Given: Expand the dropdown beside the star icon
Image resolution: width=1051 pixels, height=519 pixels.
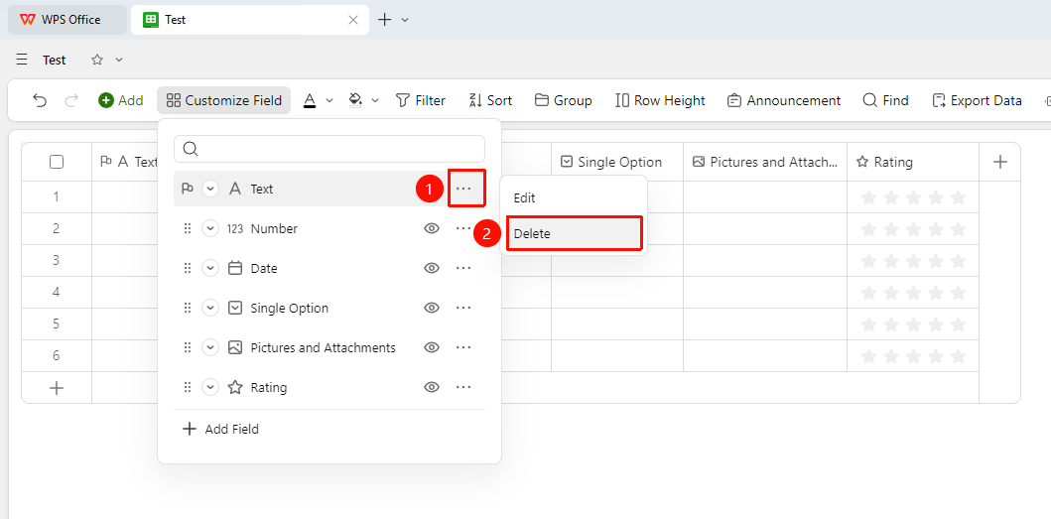Looking at the screenshot, I should pos(119,60).
